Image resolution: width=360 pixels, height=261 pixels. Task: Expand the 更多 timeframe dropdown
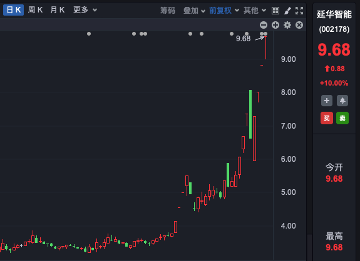[85, 10]
